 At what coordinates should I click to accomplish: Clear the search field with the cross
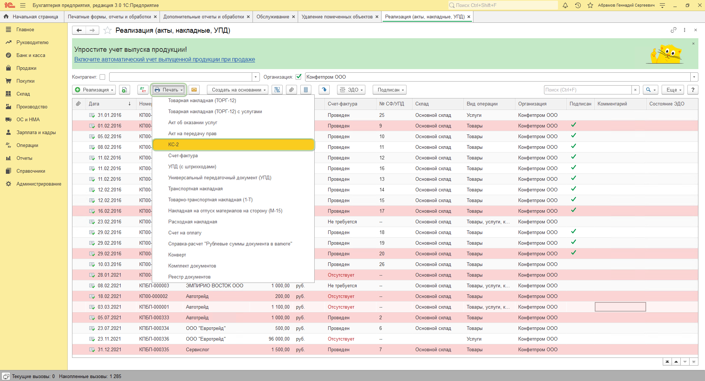coord(635,90)
